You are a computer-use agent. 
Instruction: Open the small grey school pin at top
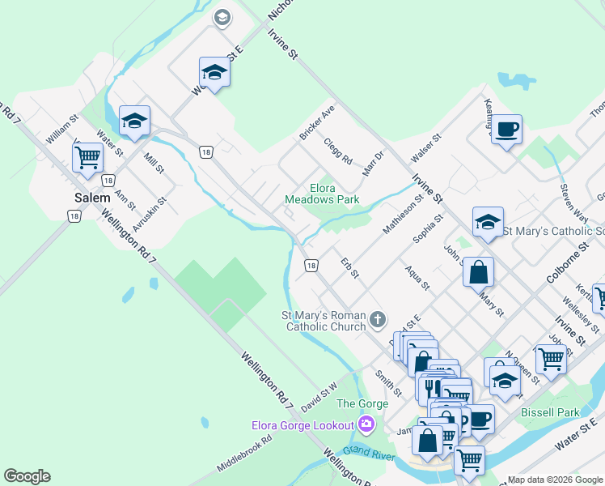tap(222, 18)
